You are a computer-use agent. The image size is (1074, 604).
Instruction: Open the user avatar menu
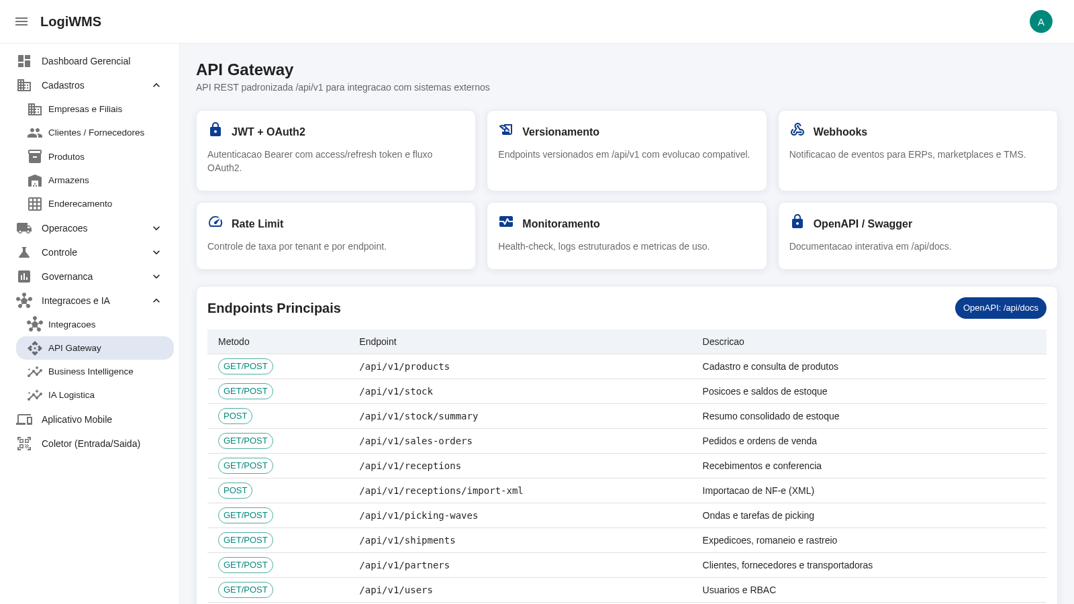pos(1041,21)
